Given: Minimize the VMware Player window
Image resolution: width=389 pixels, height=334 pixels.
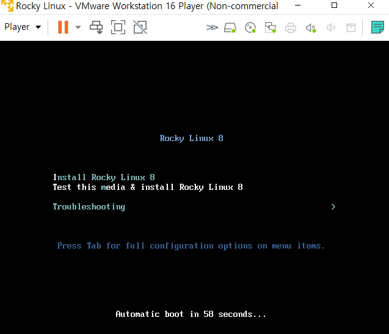Looking at the screenshot, I should pos(298,5).
